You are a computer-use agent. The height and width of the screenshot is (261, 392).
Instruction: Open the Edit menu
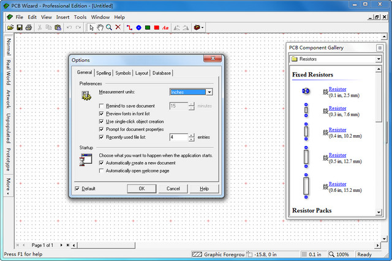pyautogui.click(x=32, y=17)
